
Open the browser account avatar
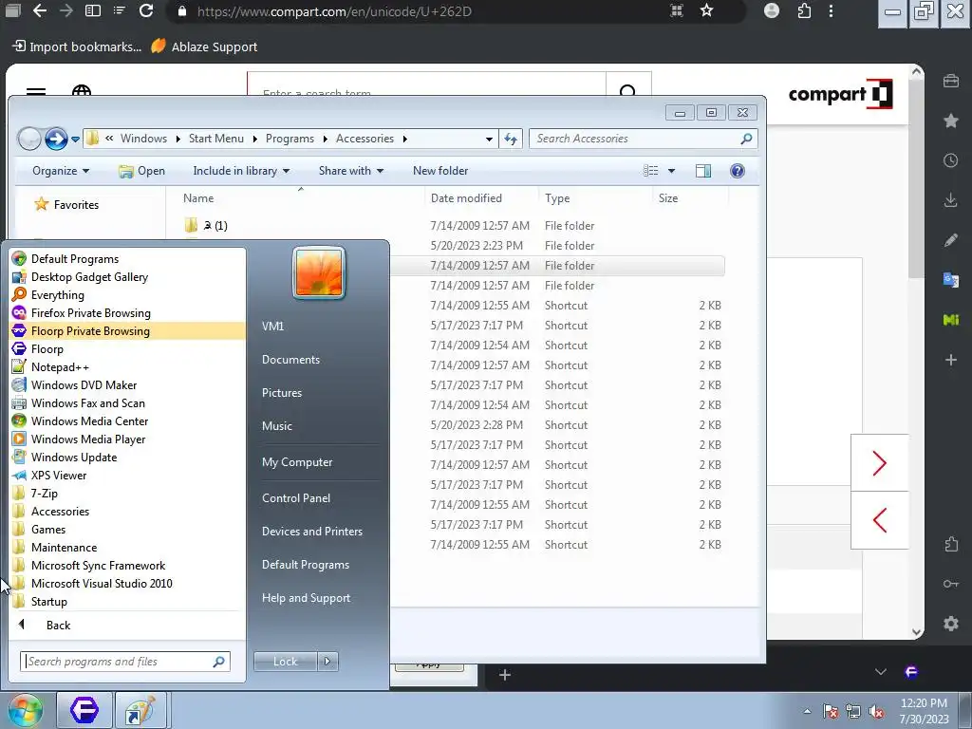pos(772,10)
